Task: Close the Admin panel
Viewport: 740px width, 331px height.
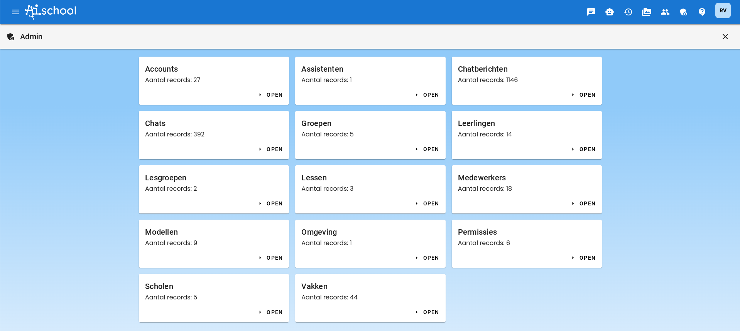Action: tap(725, 37)
